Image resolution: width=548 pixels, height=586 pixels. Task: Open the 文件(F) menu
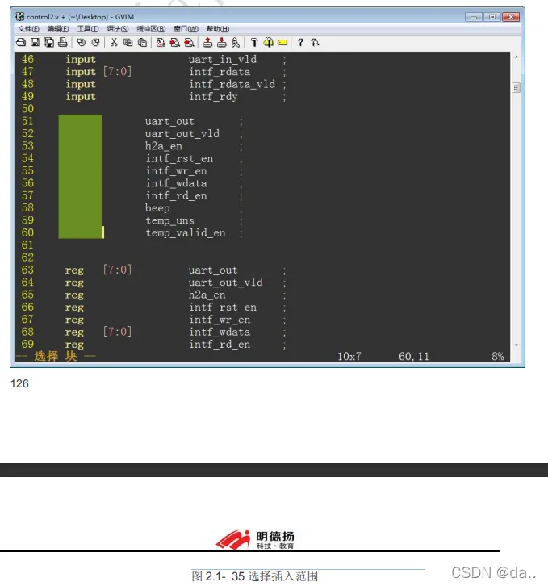point(28,29)
